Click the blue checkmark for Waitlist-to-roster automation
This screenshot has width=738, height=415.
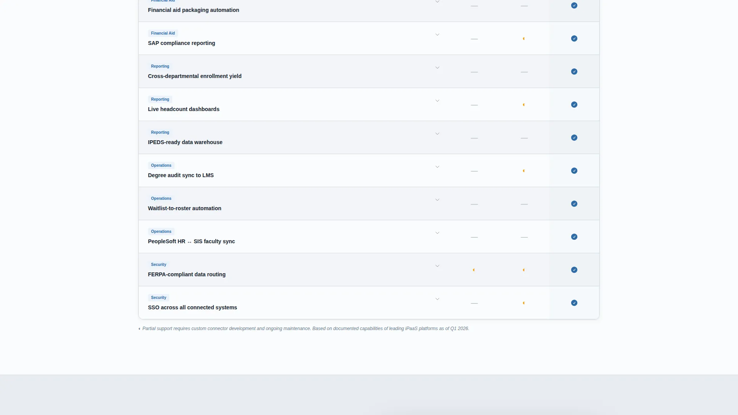[x=574, y=204]
